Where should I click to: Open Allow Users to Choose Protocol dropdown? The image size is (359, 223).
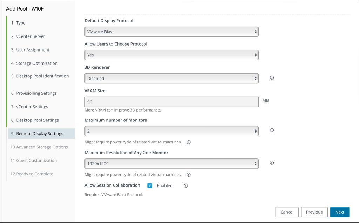(x=171, y=55)
